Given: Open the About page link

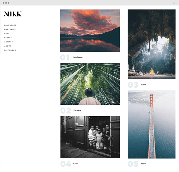Looking at the screenshot, I should pos(8,46).
